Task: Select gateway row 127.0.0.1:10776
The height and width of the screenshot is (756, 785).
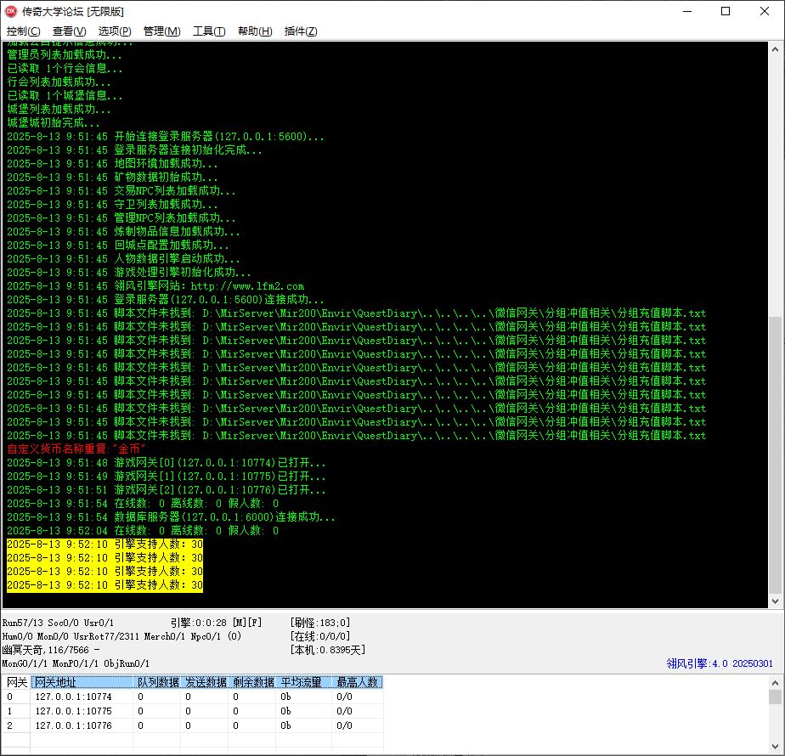Action: pos(193,725)
